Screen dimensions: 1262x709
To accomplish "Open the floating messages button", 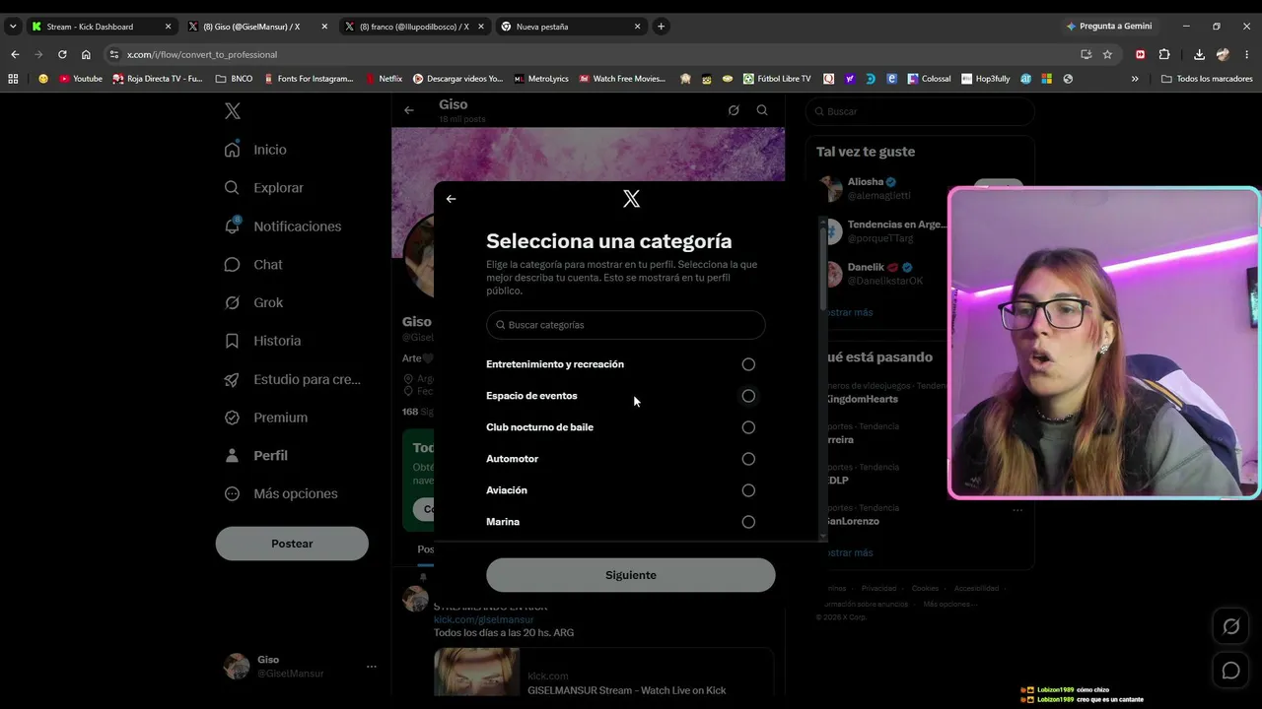I will pyautogui.click(x=1231, y=671).
